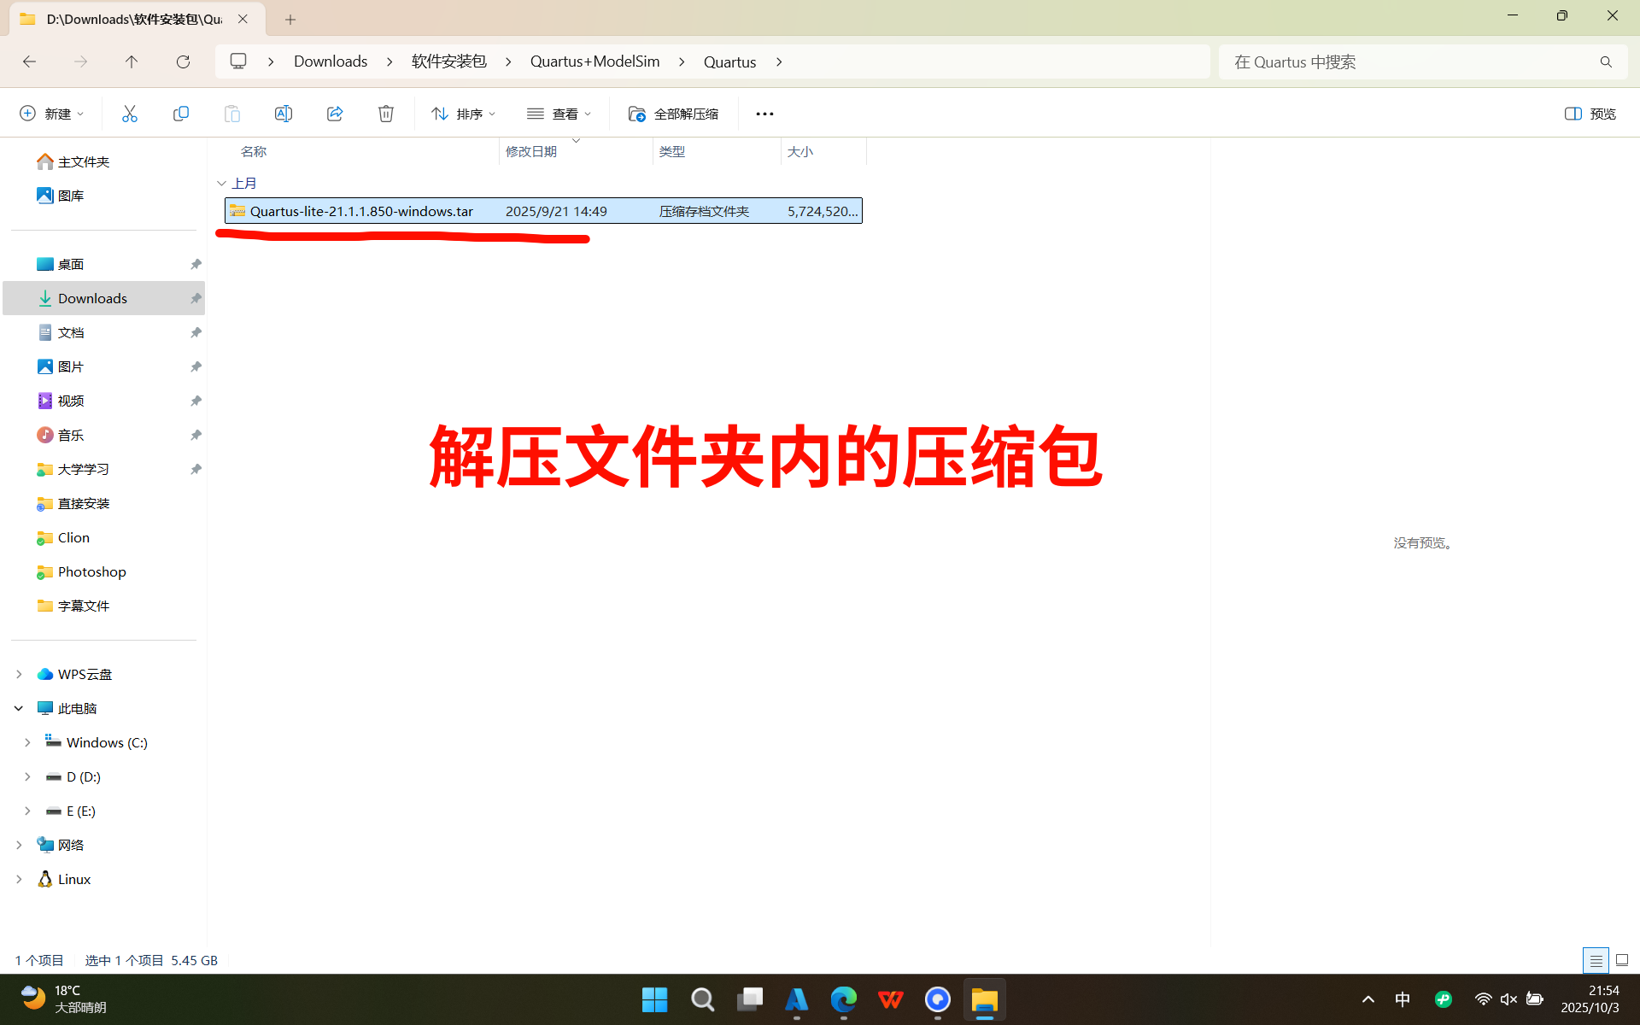1640x1025 pixels.
Task: Open the 查看 view dropdown
Action: (x=559, y=114)
